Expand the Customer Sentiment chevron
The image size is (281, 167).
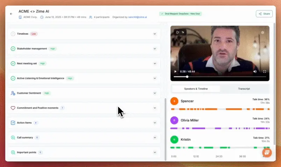pos(155,93)
